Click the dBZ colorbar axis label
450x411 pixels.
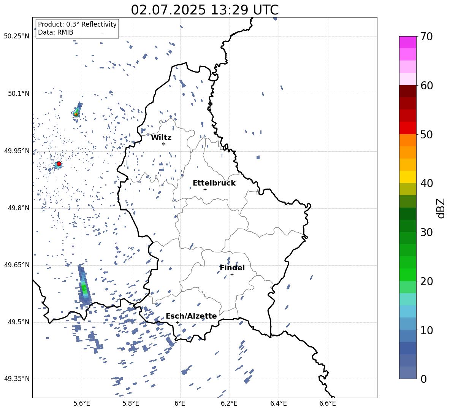(x=441, y=208)
